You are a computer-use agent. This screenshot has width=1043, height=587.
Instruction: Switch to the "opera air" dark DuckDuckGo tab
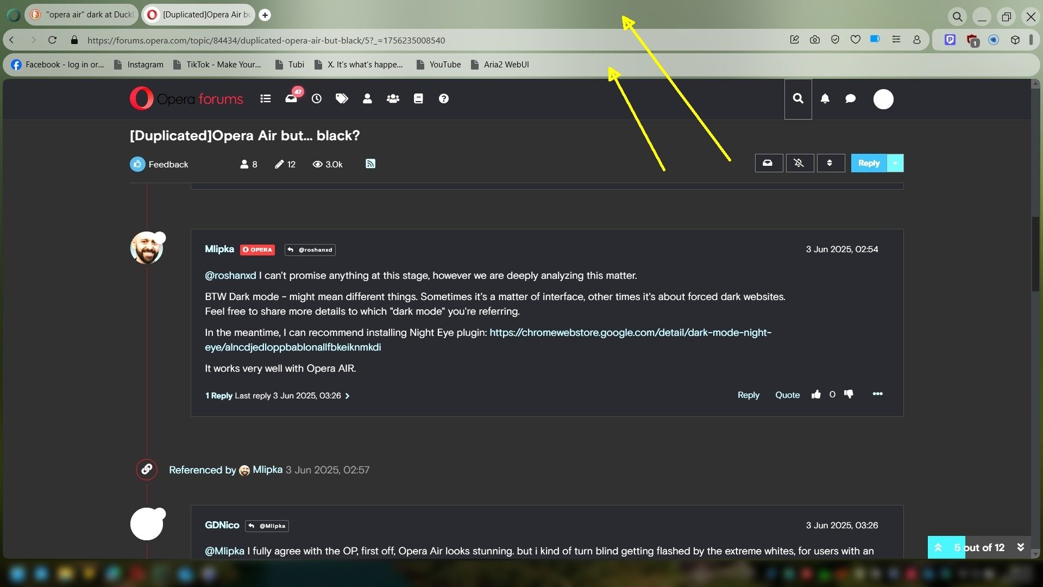coord(83,15)
